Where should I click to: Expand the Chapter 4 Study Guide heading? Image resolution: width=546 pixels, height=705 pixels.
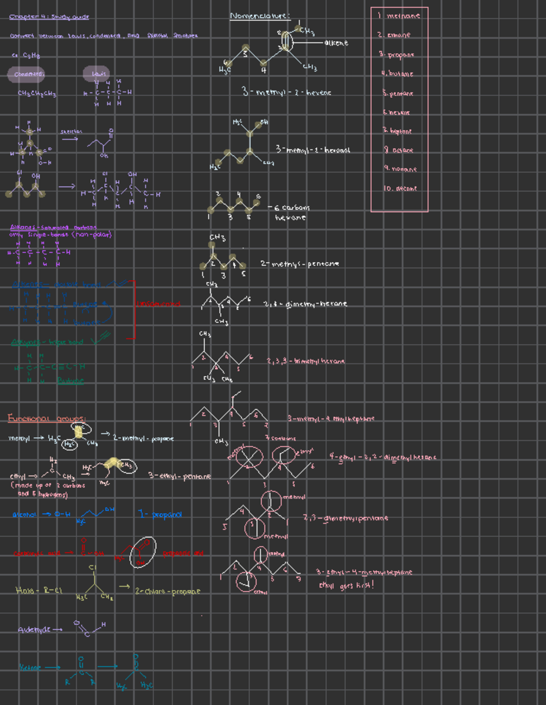(50, 16)
